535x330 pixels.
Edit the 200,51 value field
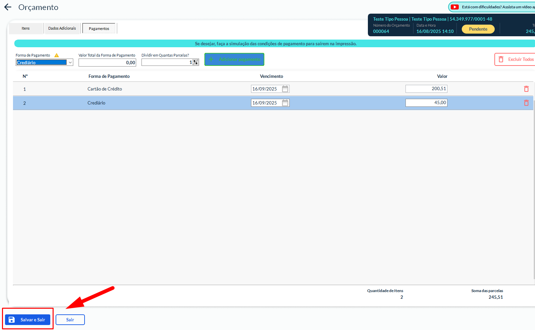pos(426,89)
